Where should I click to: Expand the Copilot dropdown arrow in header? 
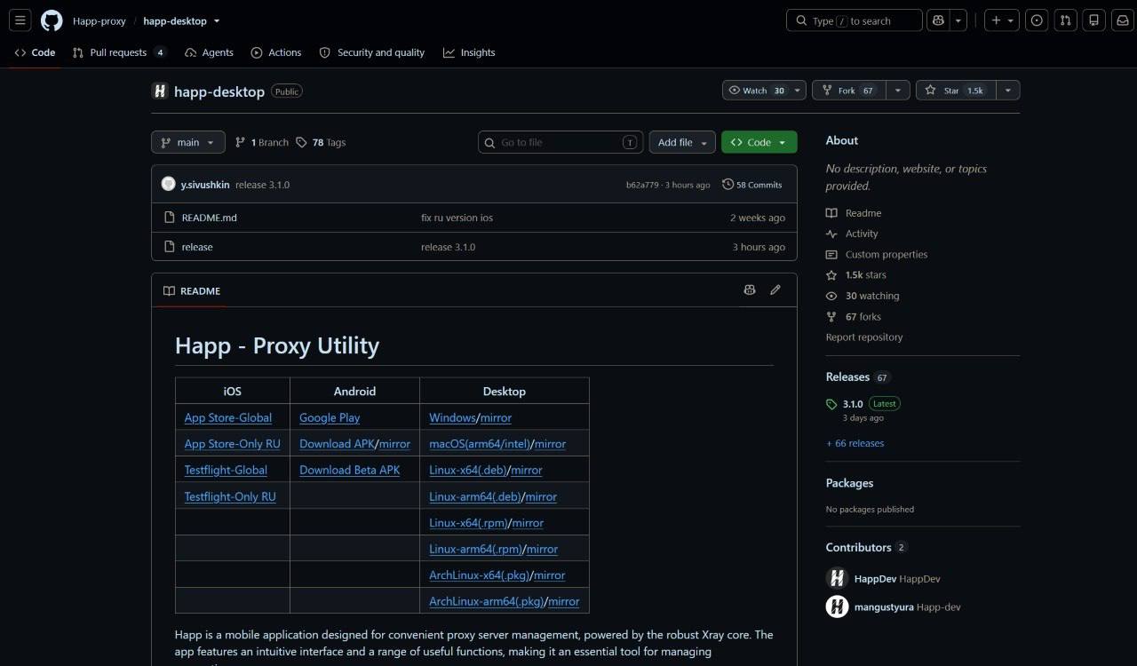click(x=958, y=20)
